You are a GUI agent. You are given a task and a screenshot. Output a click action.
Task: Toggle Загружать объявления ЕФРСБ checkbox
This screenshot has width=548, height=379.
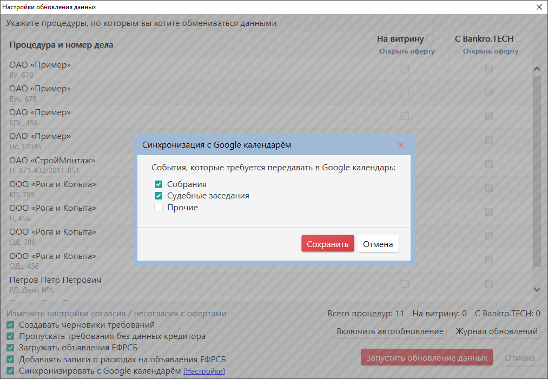10,348
